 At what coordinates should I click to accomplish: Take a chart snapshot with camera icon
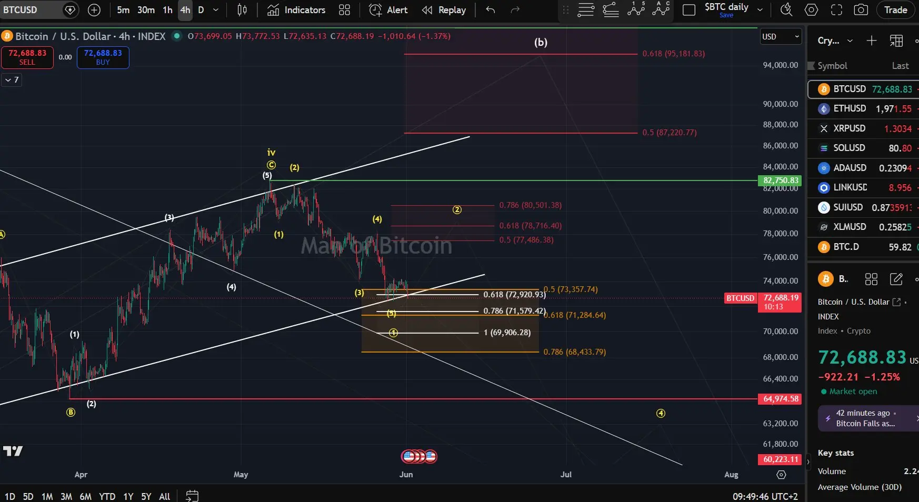[861, 10]
